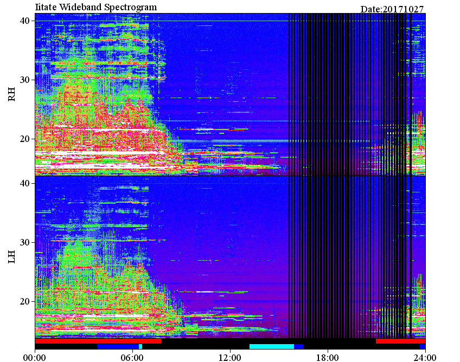
Task: Click the Iitate Wideband Spectrogram title
Action: (x=96, y=7)
